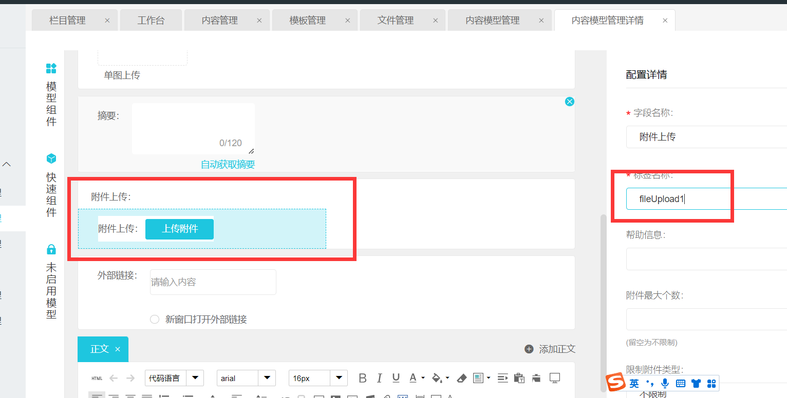Click the 标签名称 field containing fileUpload1
Viewport: 787px width, 398px height.
pyautogui.click(x=706, y=198)
